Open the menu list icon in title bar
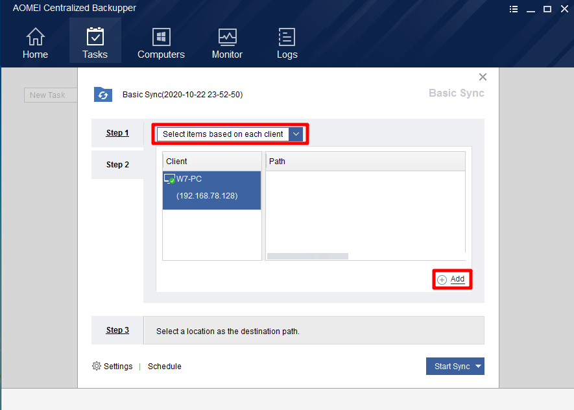The height and width of the screenshot is (410, 574). click(x=514, y=9)
